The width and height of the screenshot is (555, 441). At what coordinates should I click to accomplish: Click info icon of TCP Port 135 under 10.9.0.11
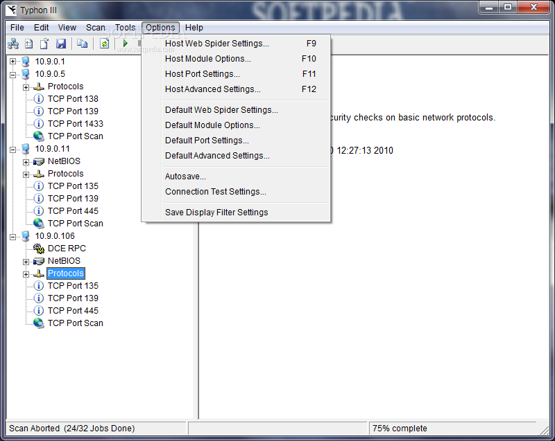coord(39,186)
